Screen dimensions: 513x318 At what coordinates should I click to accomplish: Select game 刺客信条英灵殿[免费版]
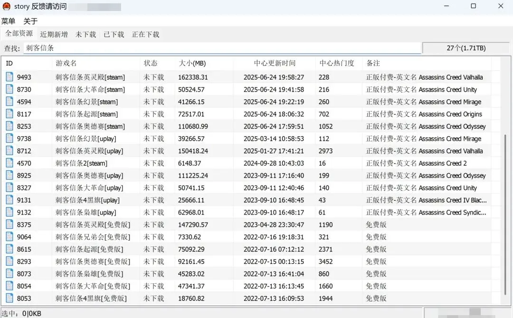(x=93, y=224)
